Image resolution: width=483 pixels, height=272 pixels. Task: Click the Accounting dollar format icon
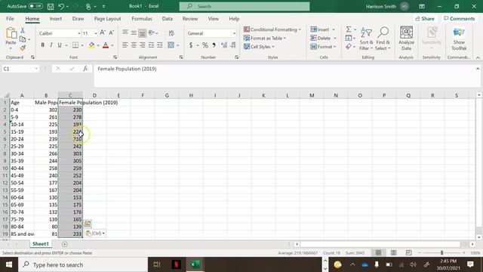point(191,45)
